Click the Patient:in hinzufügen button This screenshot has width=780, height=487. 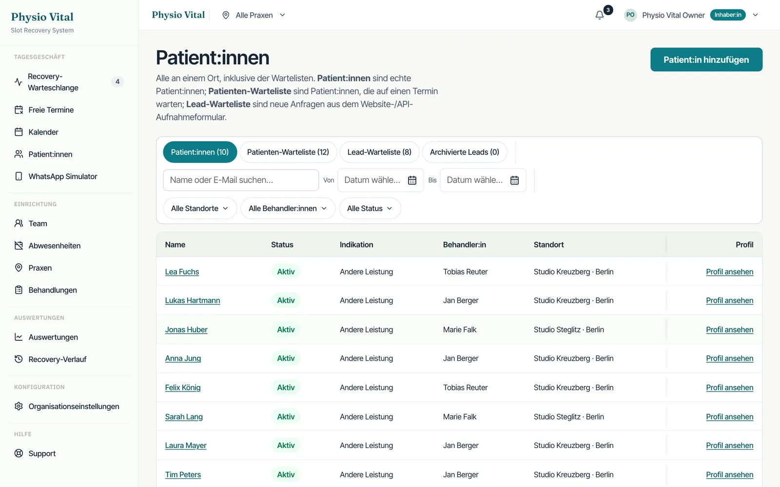click(x=706, y=59)
